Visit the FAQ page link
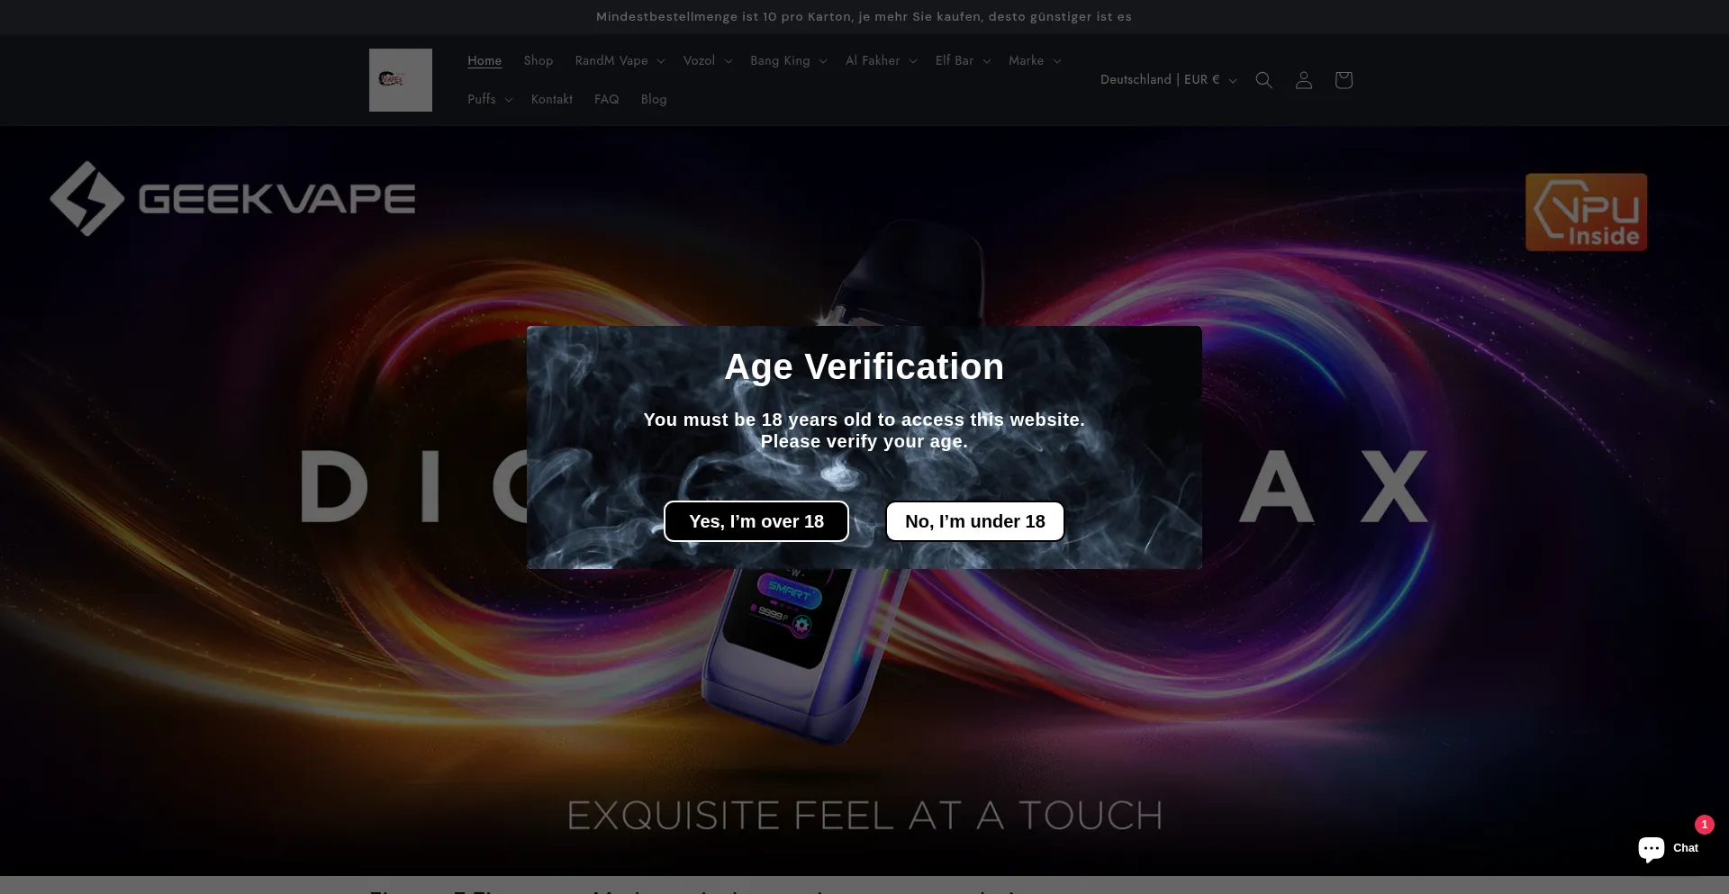 [606, 99]
